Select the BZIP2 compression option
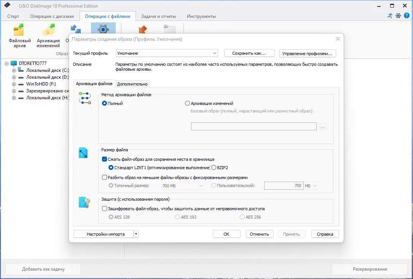413x279 pixels. click(x=213, y=167)
